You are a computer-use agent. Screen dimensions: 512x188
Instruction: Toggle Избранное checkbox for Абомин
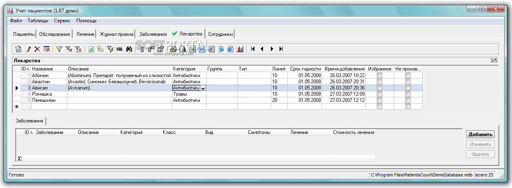point(379,75)
